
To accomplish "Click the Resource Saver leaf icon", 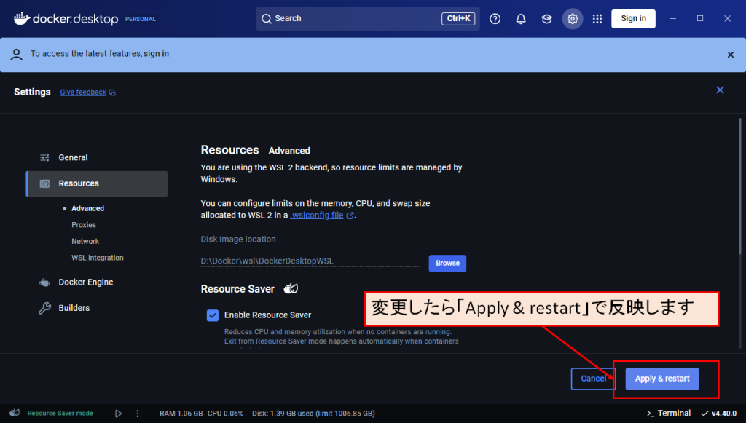I will [x=291, y=288].
